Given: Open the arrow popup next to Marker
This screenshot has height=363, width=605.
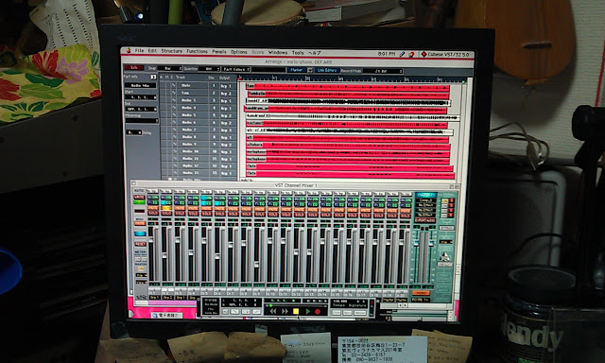Looking at the screenshot, I should [x=309, y=70].
